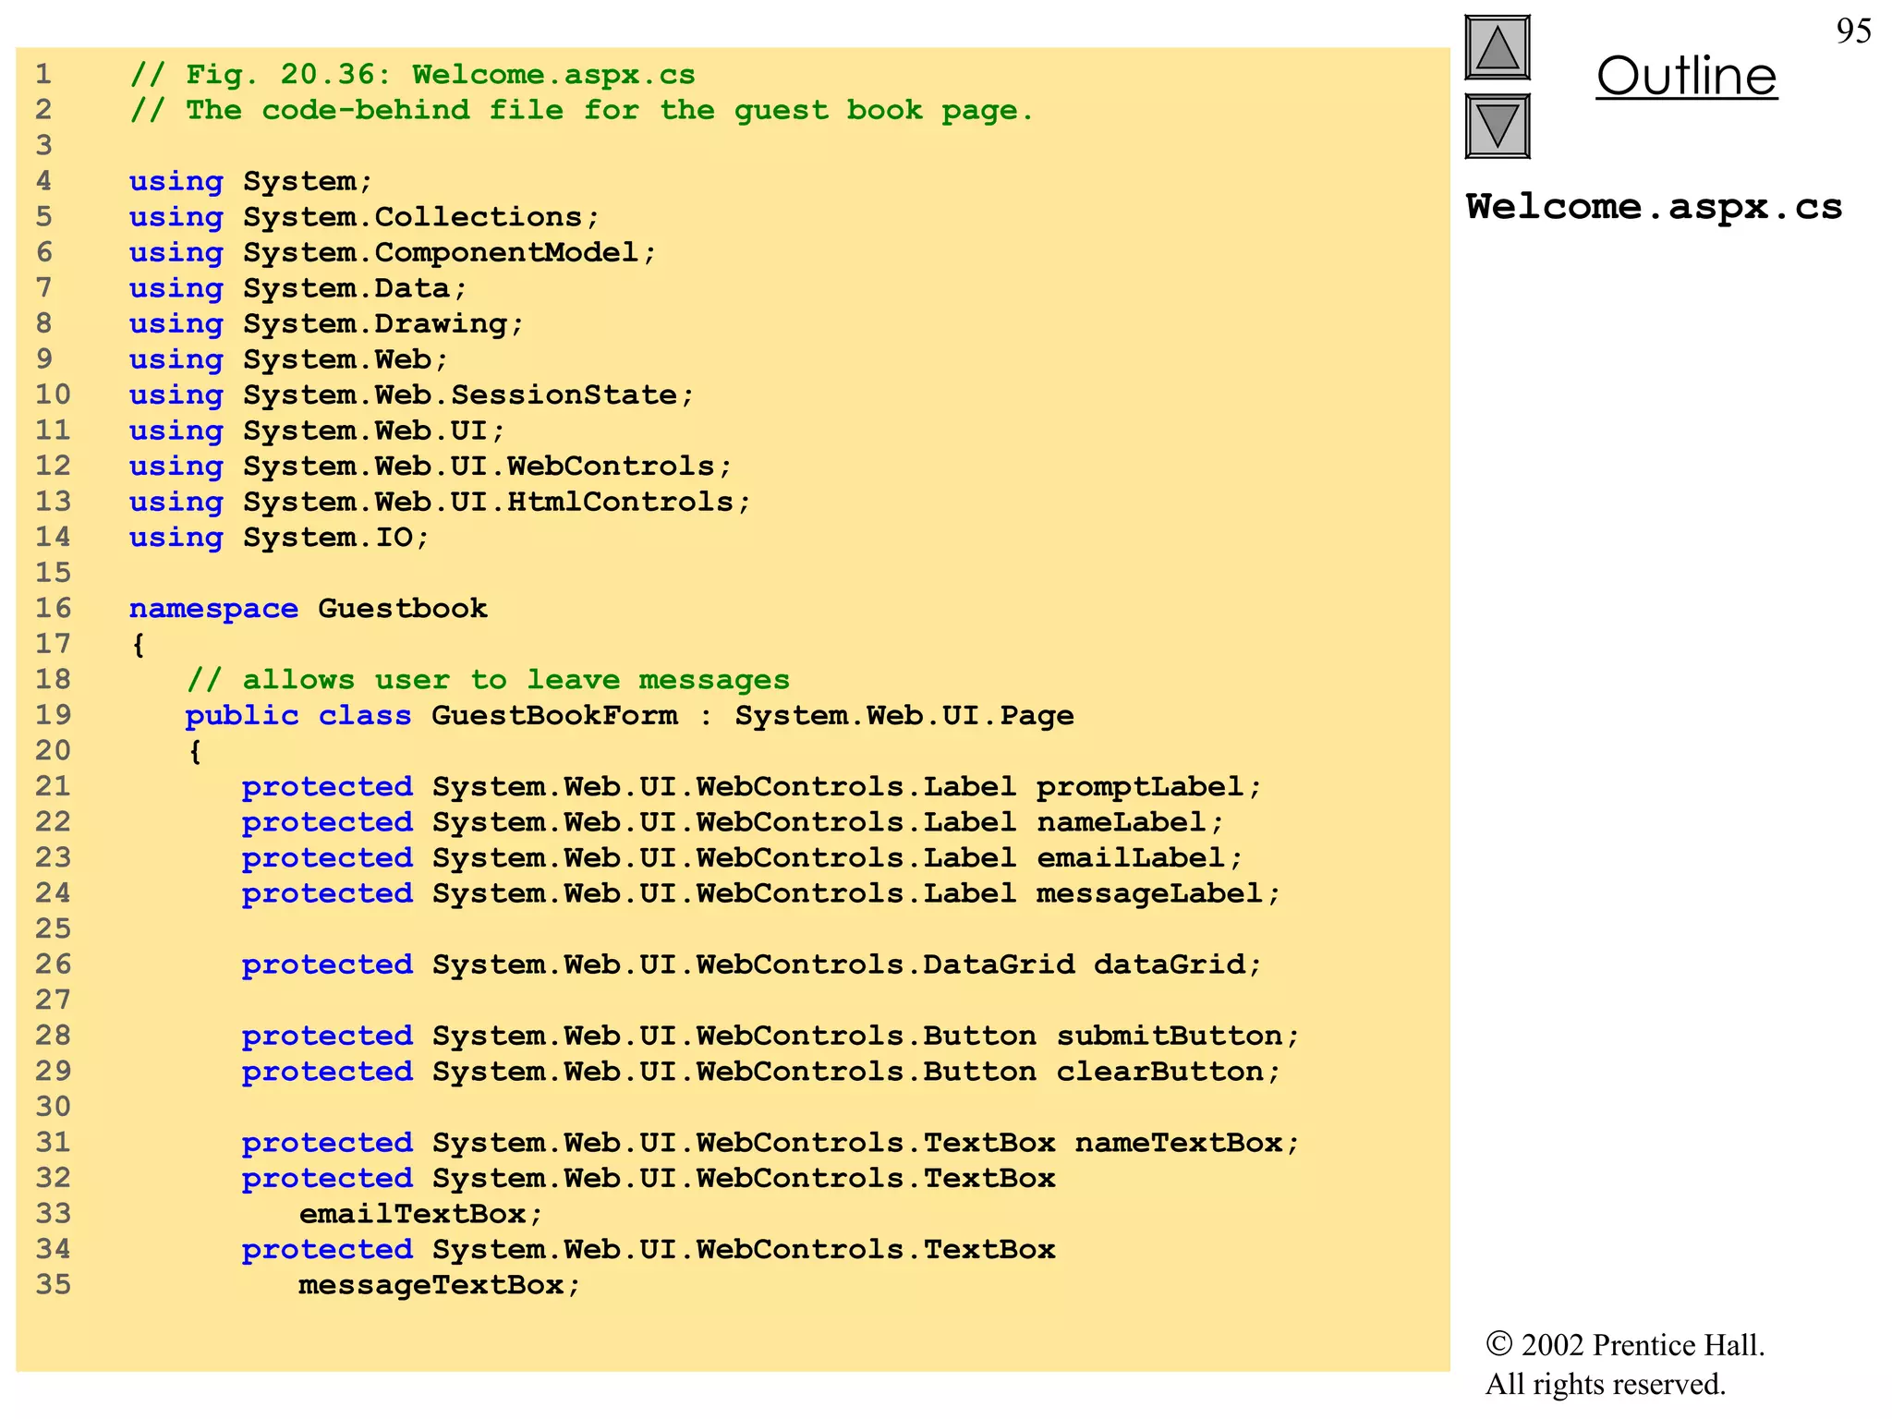
Task: Click the down arrow navigation button
Action: coord(1498,127)
